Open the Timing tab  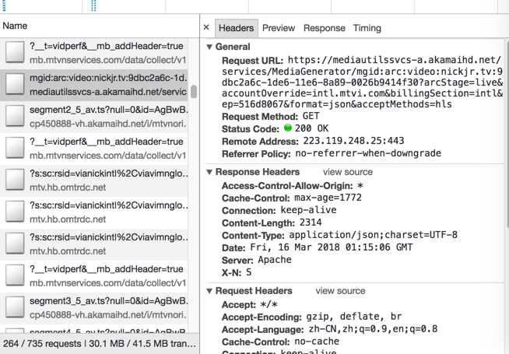coord(367,28)
